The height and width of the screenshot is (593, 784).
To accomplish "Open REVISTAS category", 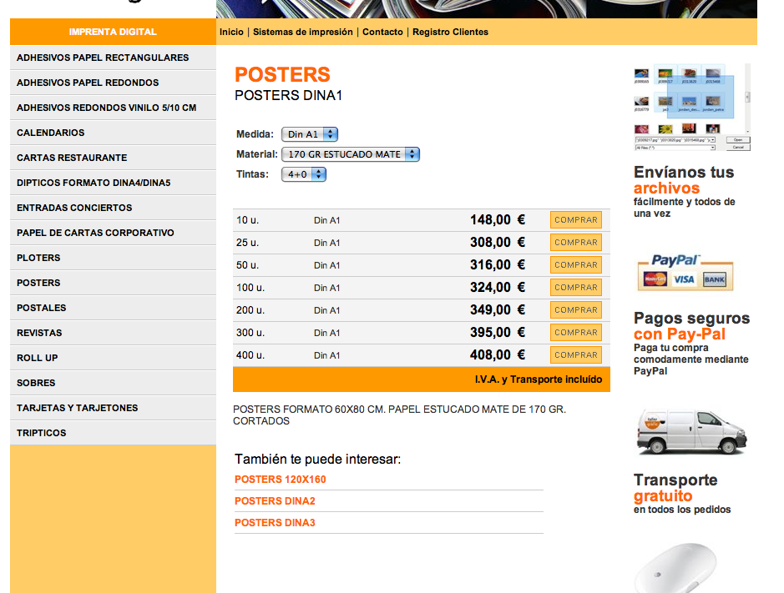I will coord(113,333).
